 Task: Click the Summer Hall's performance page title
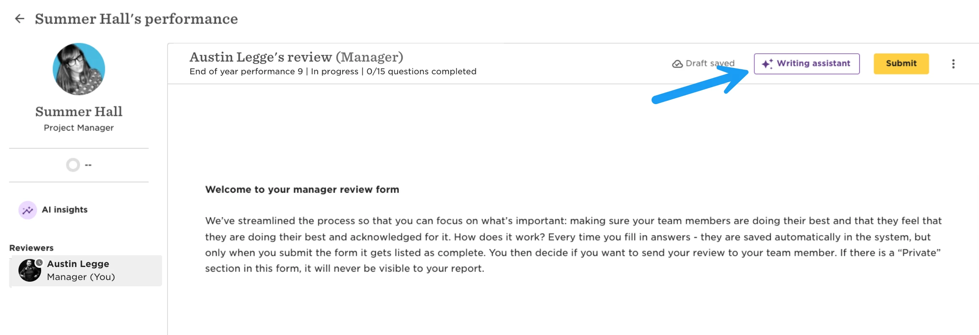[136, 19]
